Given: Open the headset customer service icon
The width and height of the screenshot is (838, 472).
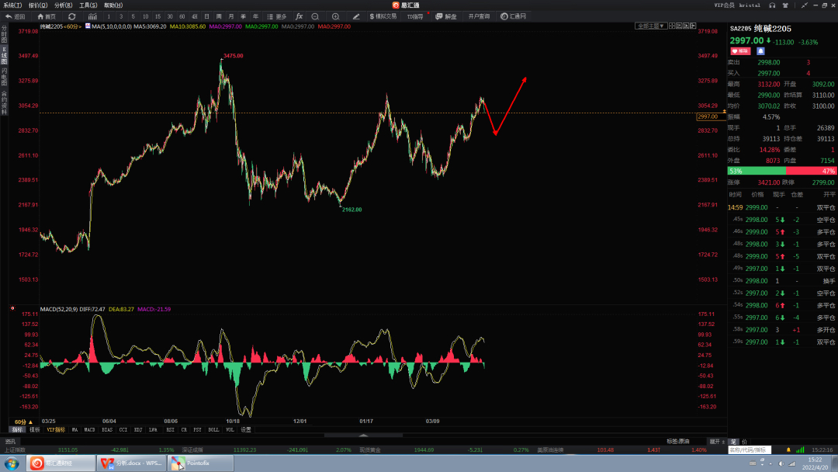Looking at the screenshot, I should coord(772,5).
